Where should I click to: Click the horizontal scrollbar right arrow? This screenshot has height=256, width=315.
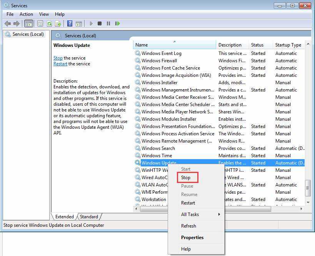tap(301, 209)
